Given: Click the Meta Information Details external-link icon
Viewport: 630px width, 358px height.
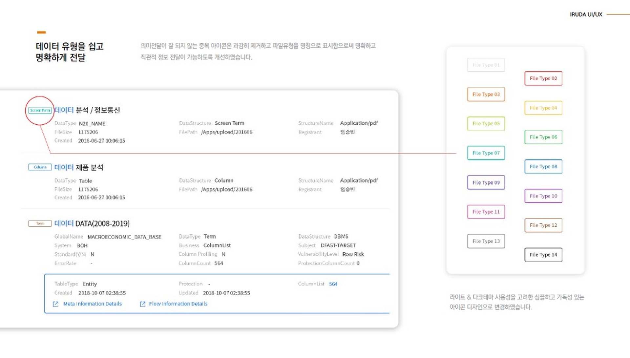Looking at the screenshot, I should click(x=55, y=304).
